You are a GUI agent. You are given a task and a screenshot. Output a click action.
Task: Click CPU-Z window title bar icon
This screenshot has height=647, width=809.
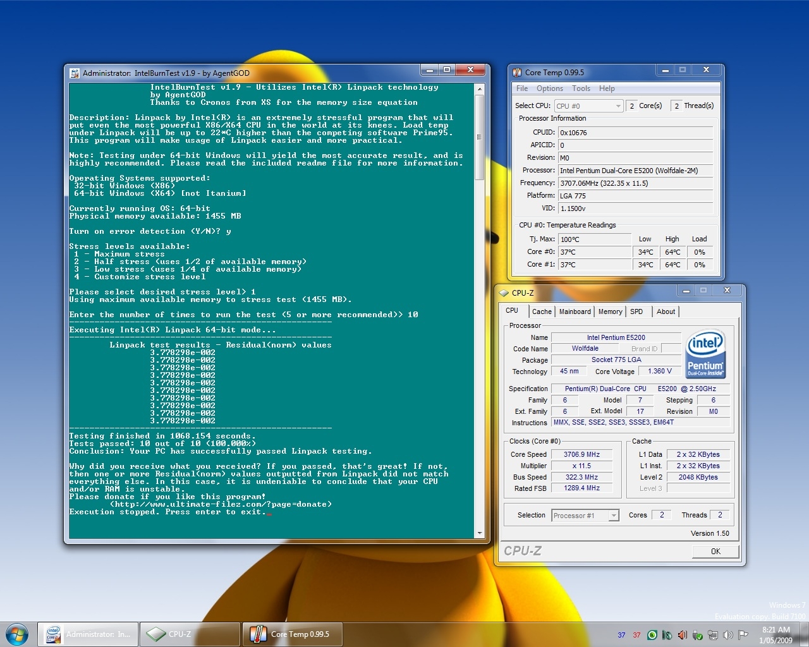[x=504, y=293]
